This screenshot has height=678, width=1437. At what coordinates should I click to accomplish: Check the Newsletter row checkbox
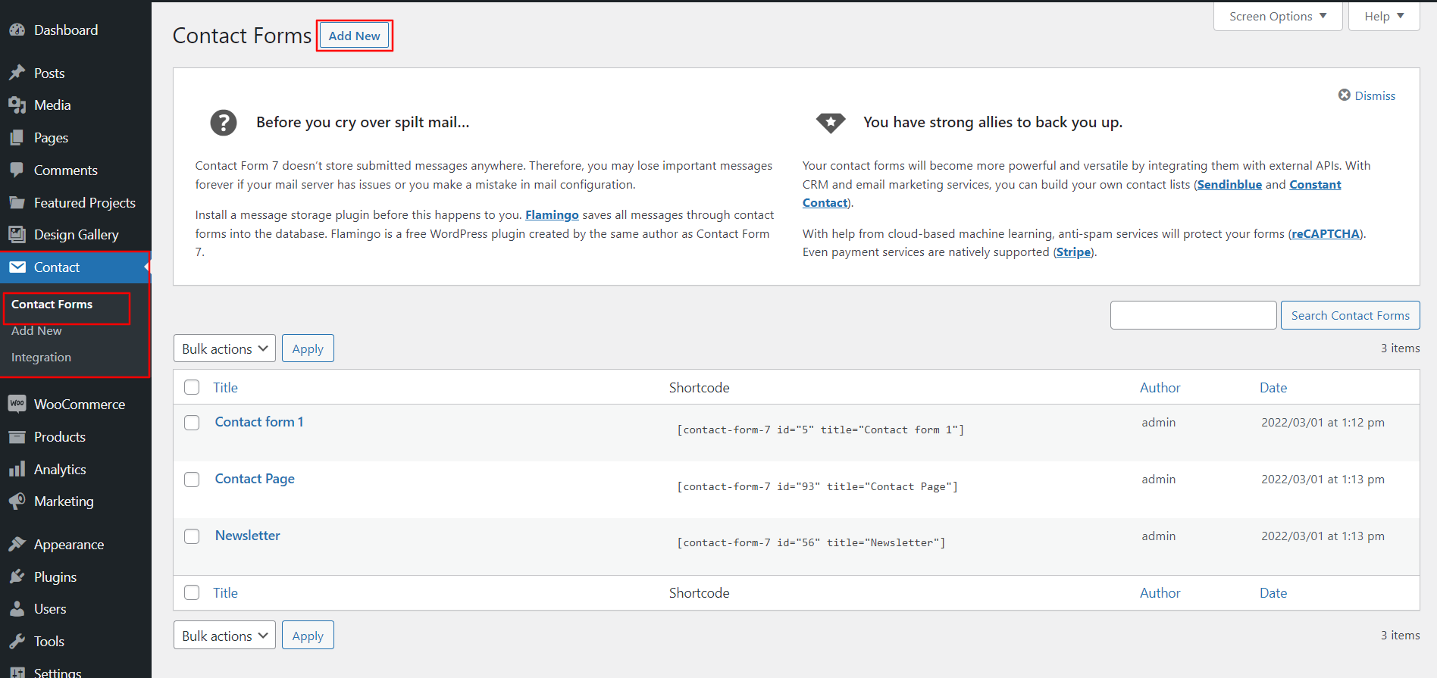coord(192,536)
